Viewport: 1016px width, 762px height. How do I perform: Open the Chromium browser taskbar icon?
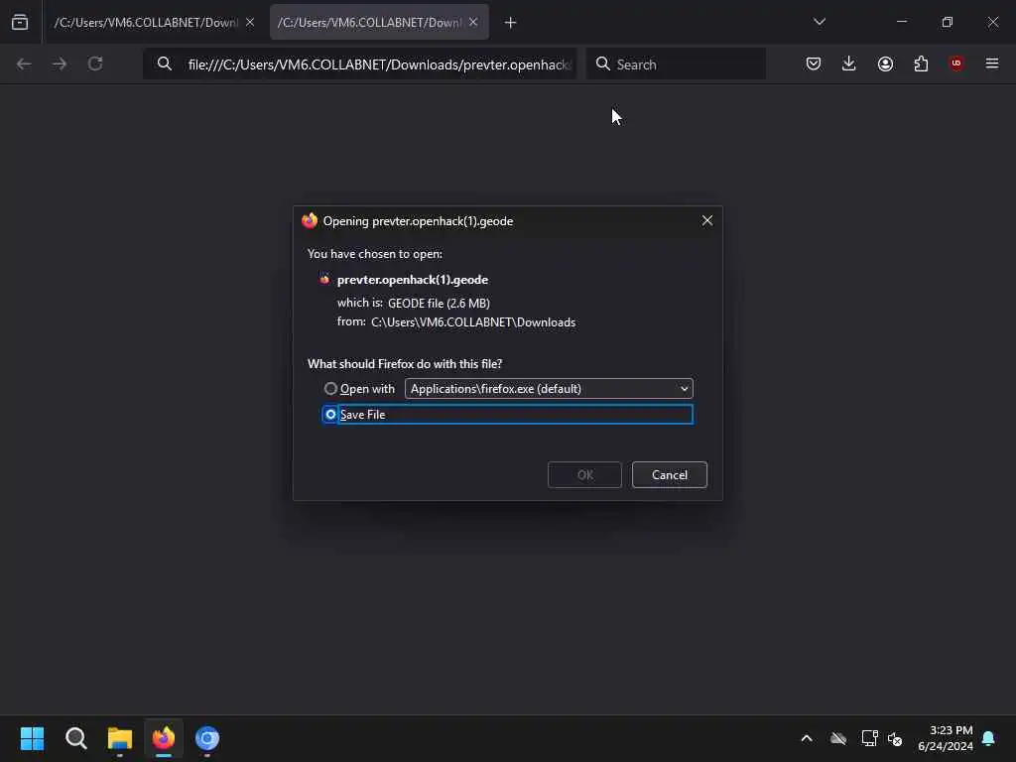[x=207, y=738]
